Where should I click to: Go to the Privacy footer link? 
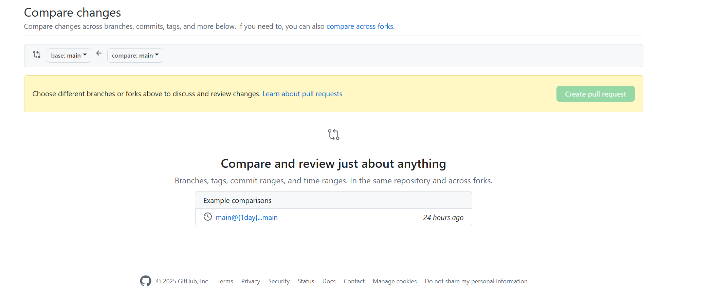(251, 281)
